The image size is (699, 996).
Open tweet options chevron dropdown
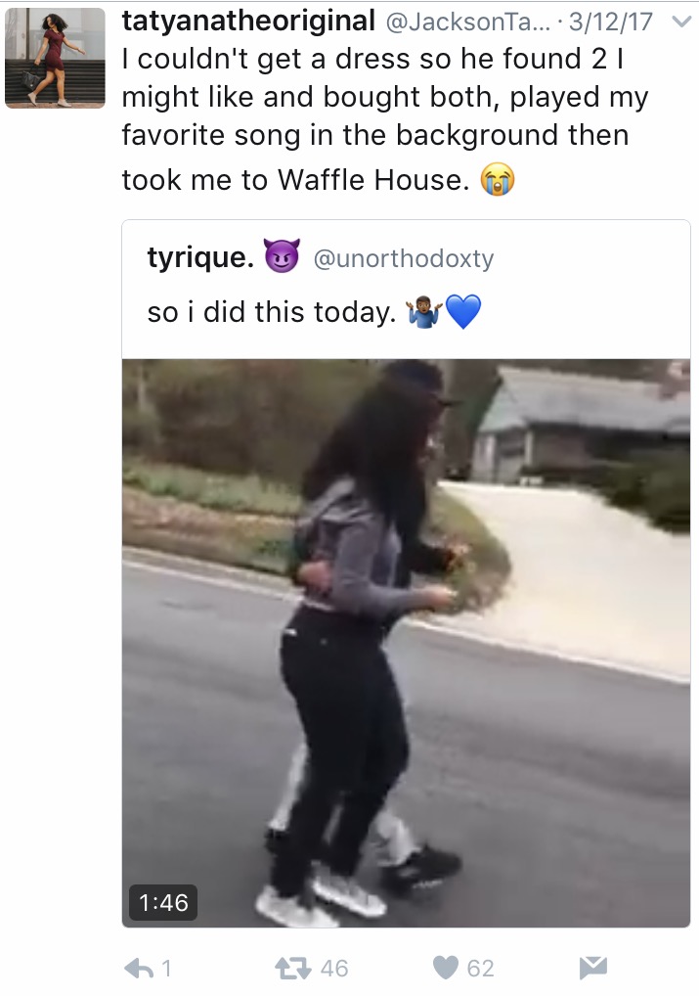(681, 23)
